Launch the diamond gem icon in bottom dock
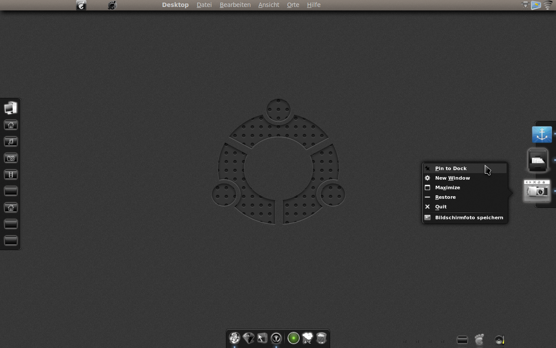 (x=248, y=338)
